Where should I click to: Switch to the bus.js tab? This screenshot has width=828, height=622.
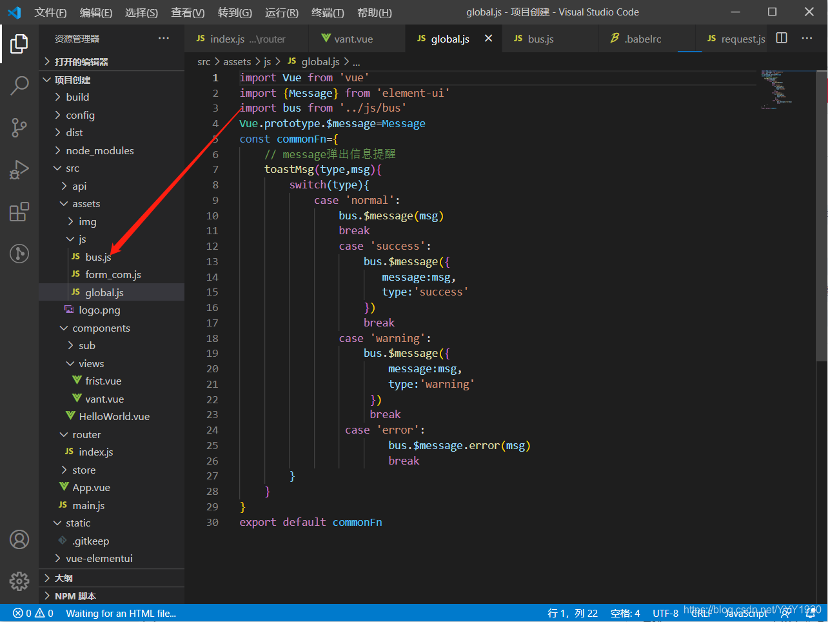pyautogui.click(x=550, y=39)
